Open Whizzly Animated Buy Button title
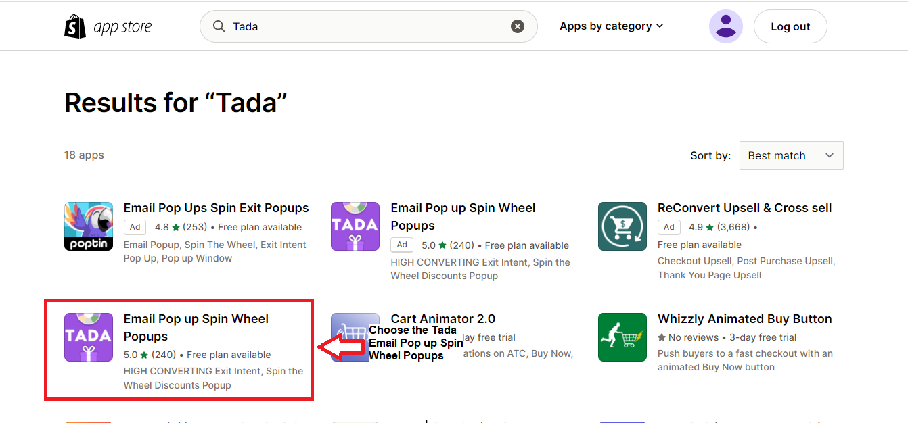908x423 pixels. pyautogui.click(x=745, y=319)
